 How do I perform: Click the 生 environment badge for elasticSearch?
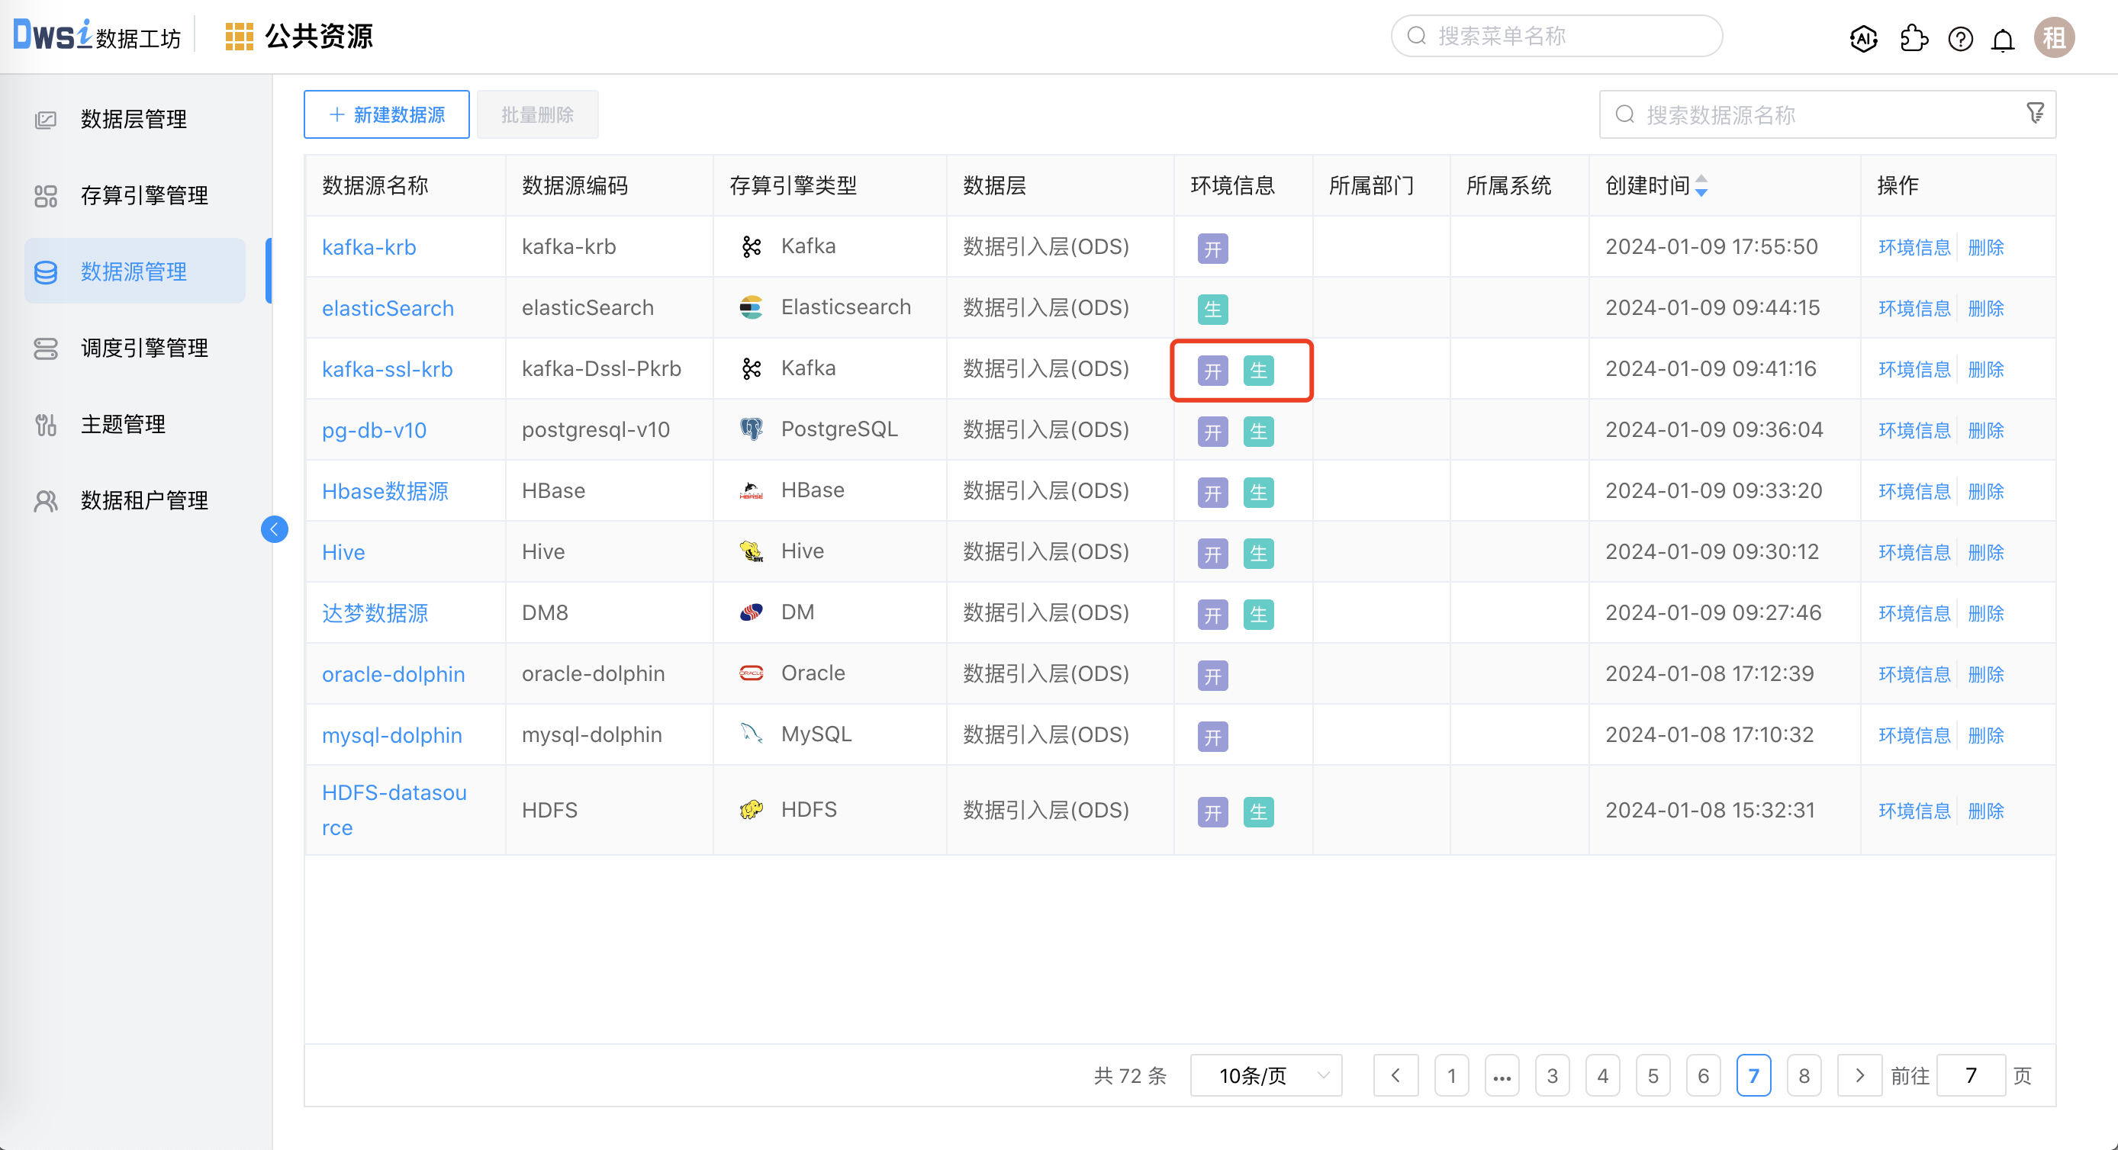point(1213,309)
